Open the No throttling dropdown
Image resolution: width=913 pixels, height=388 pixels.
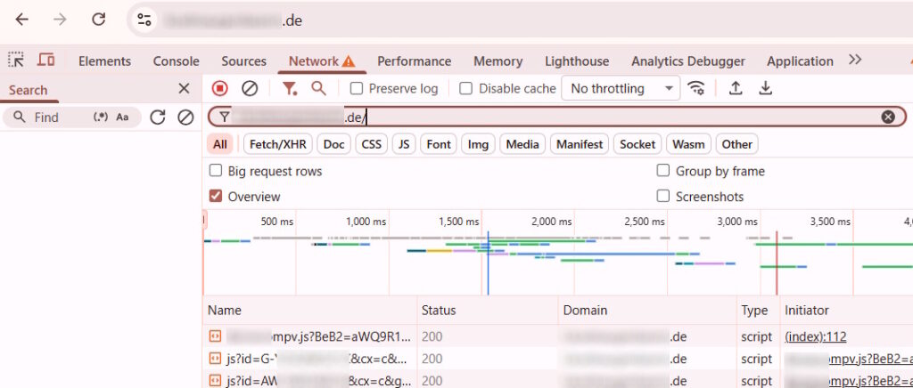click(x=621, y=88)
